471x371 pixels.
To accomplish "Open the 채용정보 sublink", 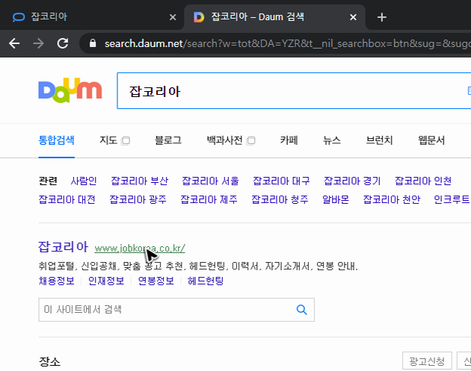I will [57, 281].
